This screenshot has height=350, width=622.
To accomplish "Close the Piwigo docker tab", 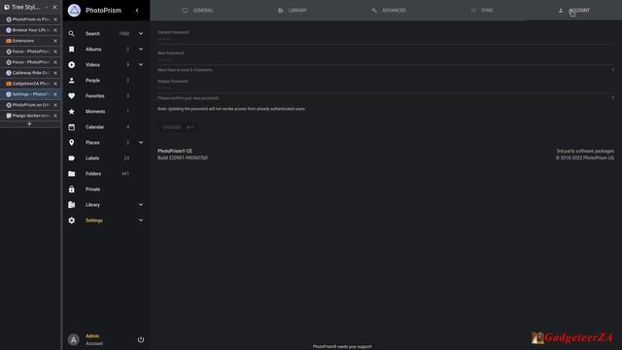I will tap(55, 116).
